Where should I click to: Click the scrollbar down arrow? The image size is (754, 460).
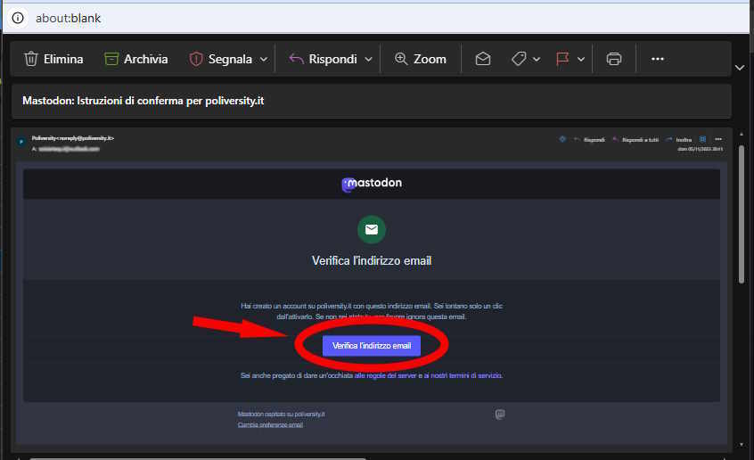742,445
